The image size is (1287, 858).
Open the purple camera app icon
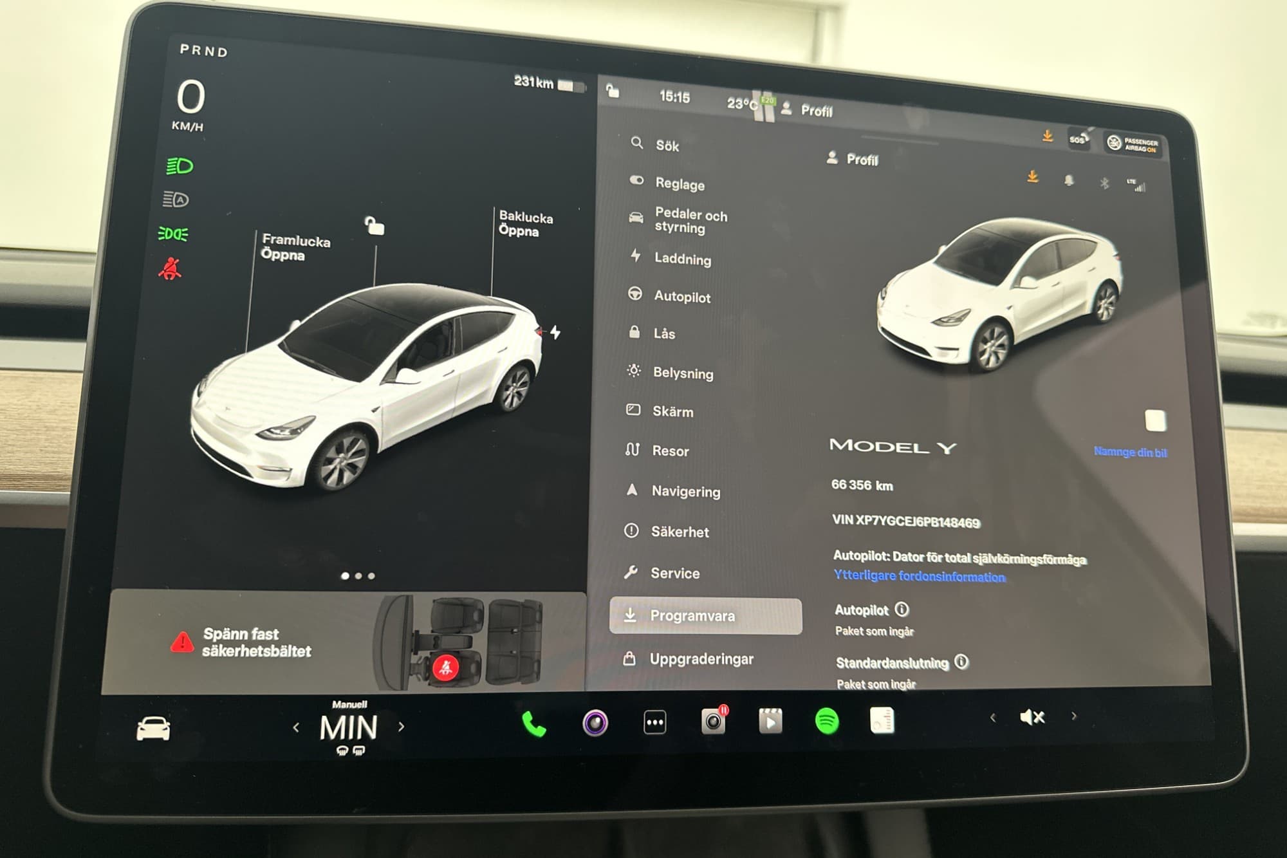click(595, 722)
